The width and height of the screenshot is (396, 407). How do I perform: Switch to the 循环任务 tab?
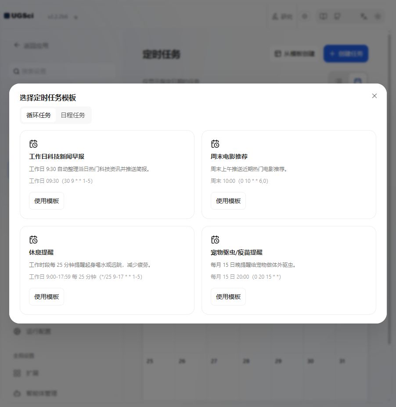[x=38, y=115]
